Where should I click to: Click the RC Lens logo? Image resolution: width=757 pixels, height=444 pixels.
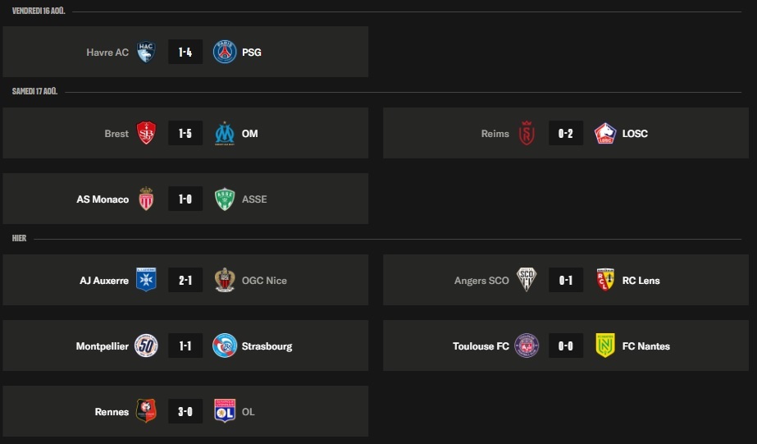click(x=605, y=280)
